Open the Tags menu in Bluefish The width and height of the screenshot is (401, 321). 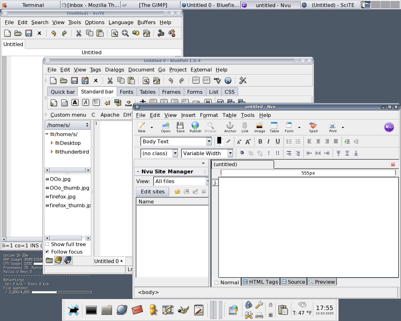coord(95,70)
